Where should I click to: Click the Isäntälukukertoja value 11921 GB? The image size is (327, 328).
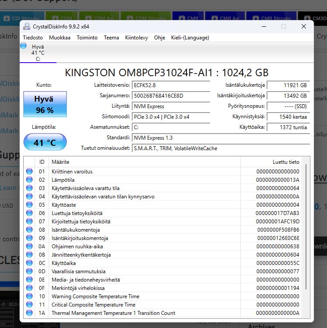288,85
